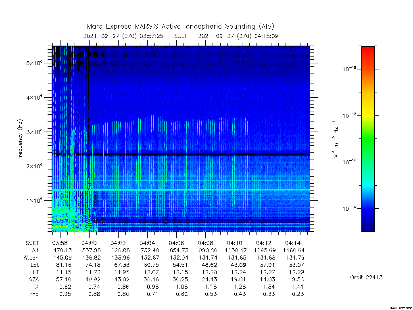Click the 'SCET' row header below the plot
Image resolution: width=413 pixels, height=310 pixels.
point(32,243)
